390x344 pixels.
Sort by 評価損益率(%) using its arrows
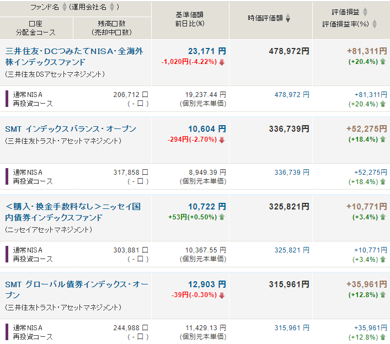(x=375, y=24)
